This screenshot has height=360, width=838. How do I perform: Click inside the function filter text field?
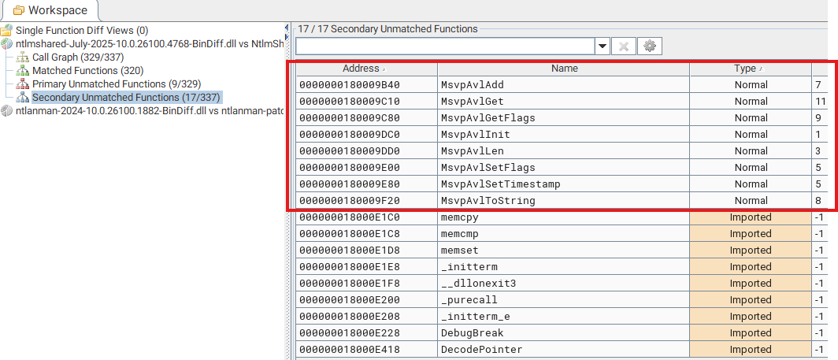point(445,46)
